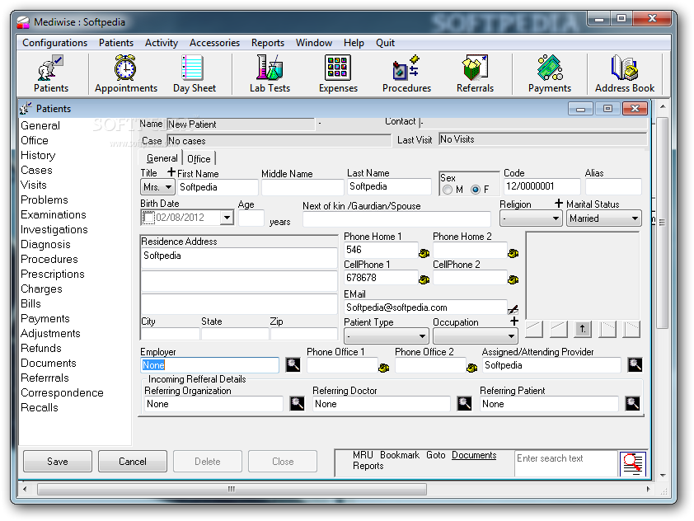Click the upload arrow button under photo box
Screen dimensions: 694x521
583,329
